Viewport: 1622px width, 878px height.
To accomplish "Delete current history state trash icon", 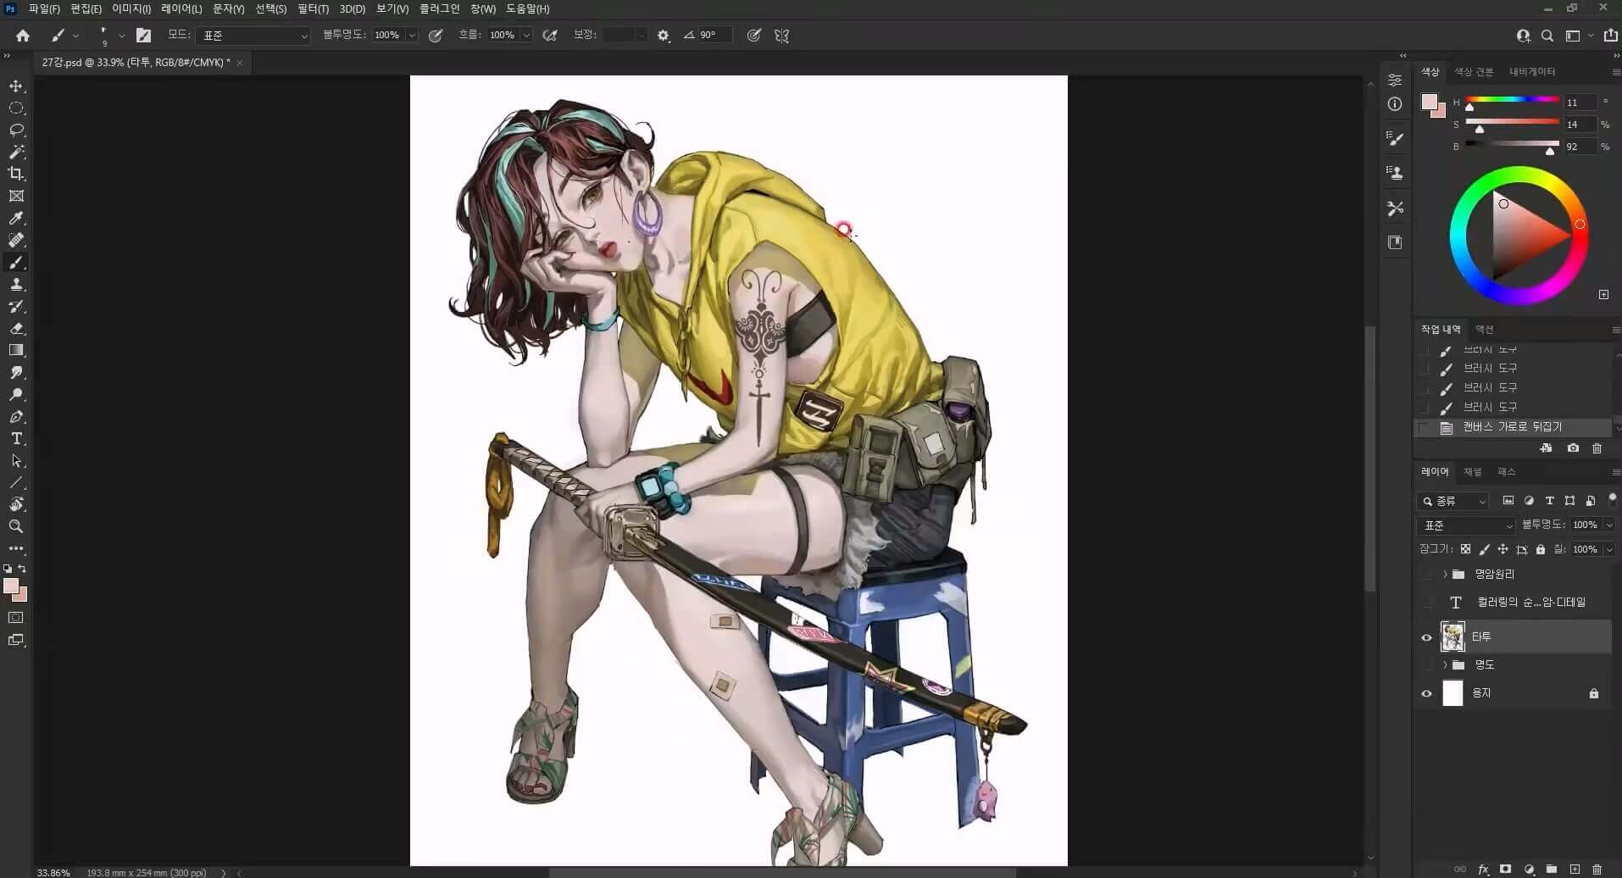I will coord(1597,448).
